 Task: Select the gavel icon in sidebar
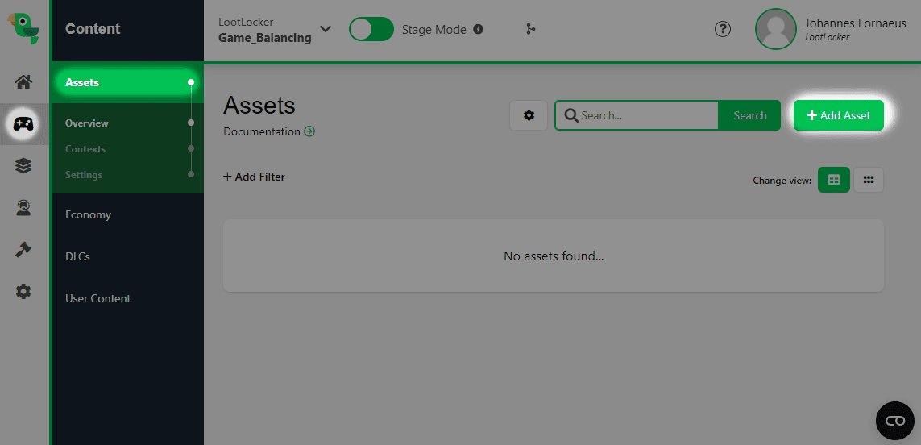pos(23,250)
